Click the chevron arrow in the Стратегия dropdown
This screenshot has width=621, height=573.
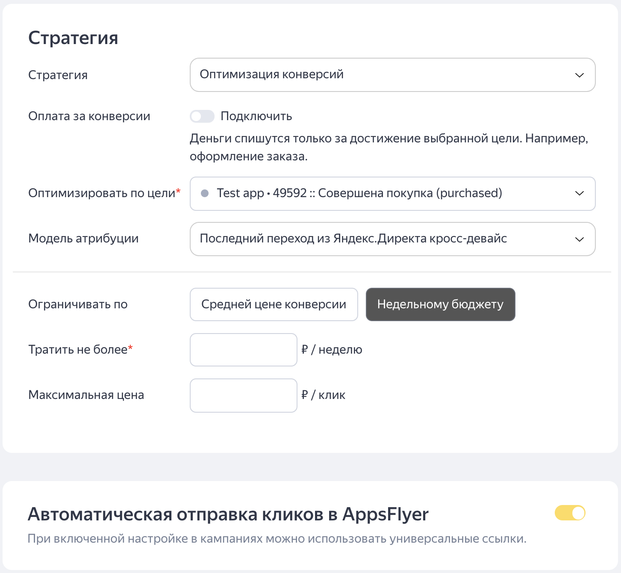tap(579, 75)
